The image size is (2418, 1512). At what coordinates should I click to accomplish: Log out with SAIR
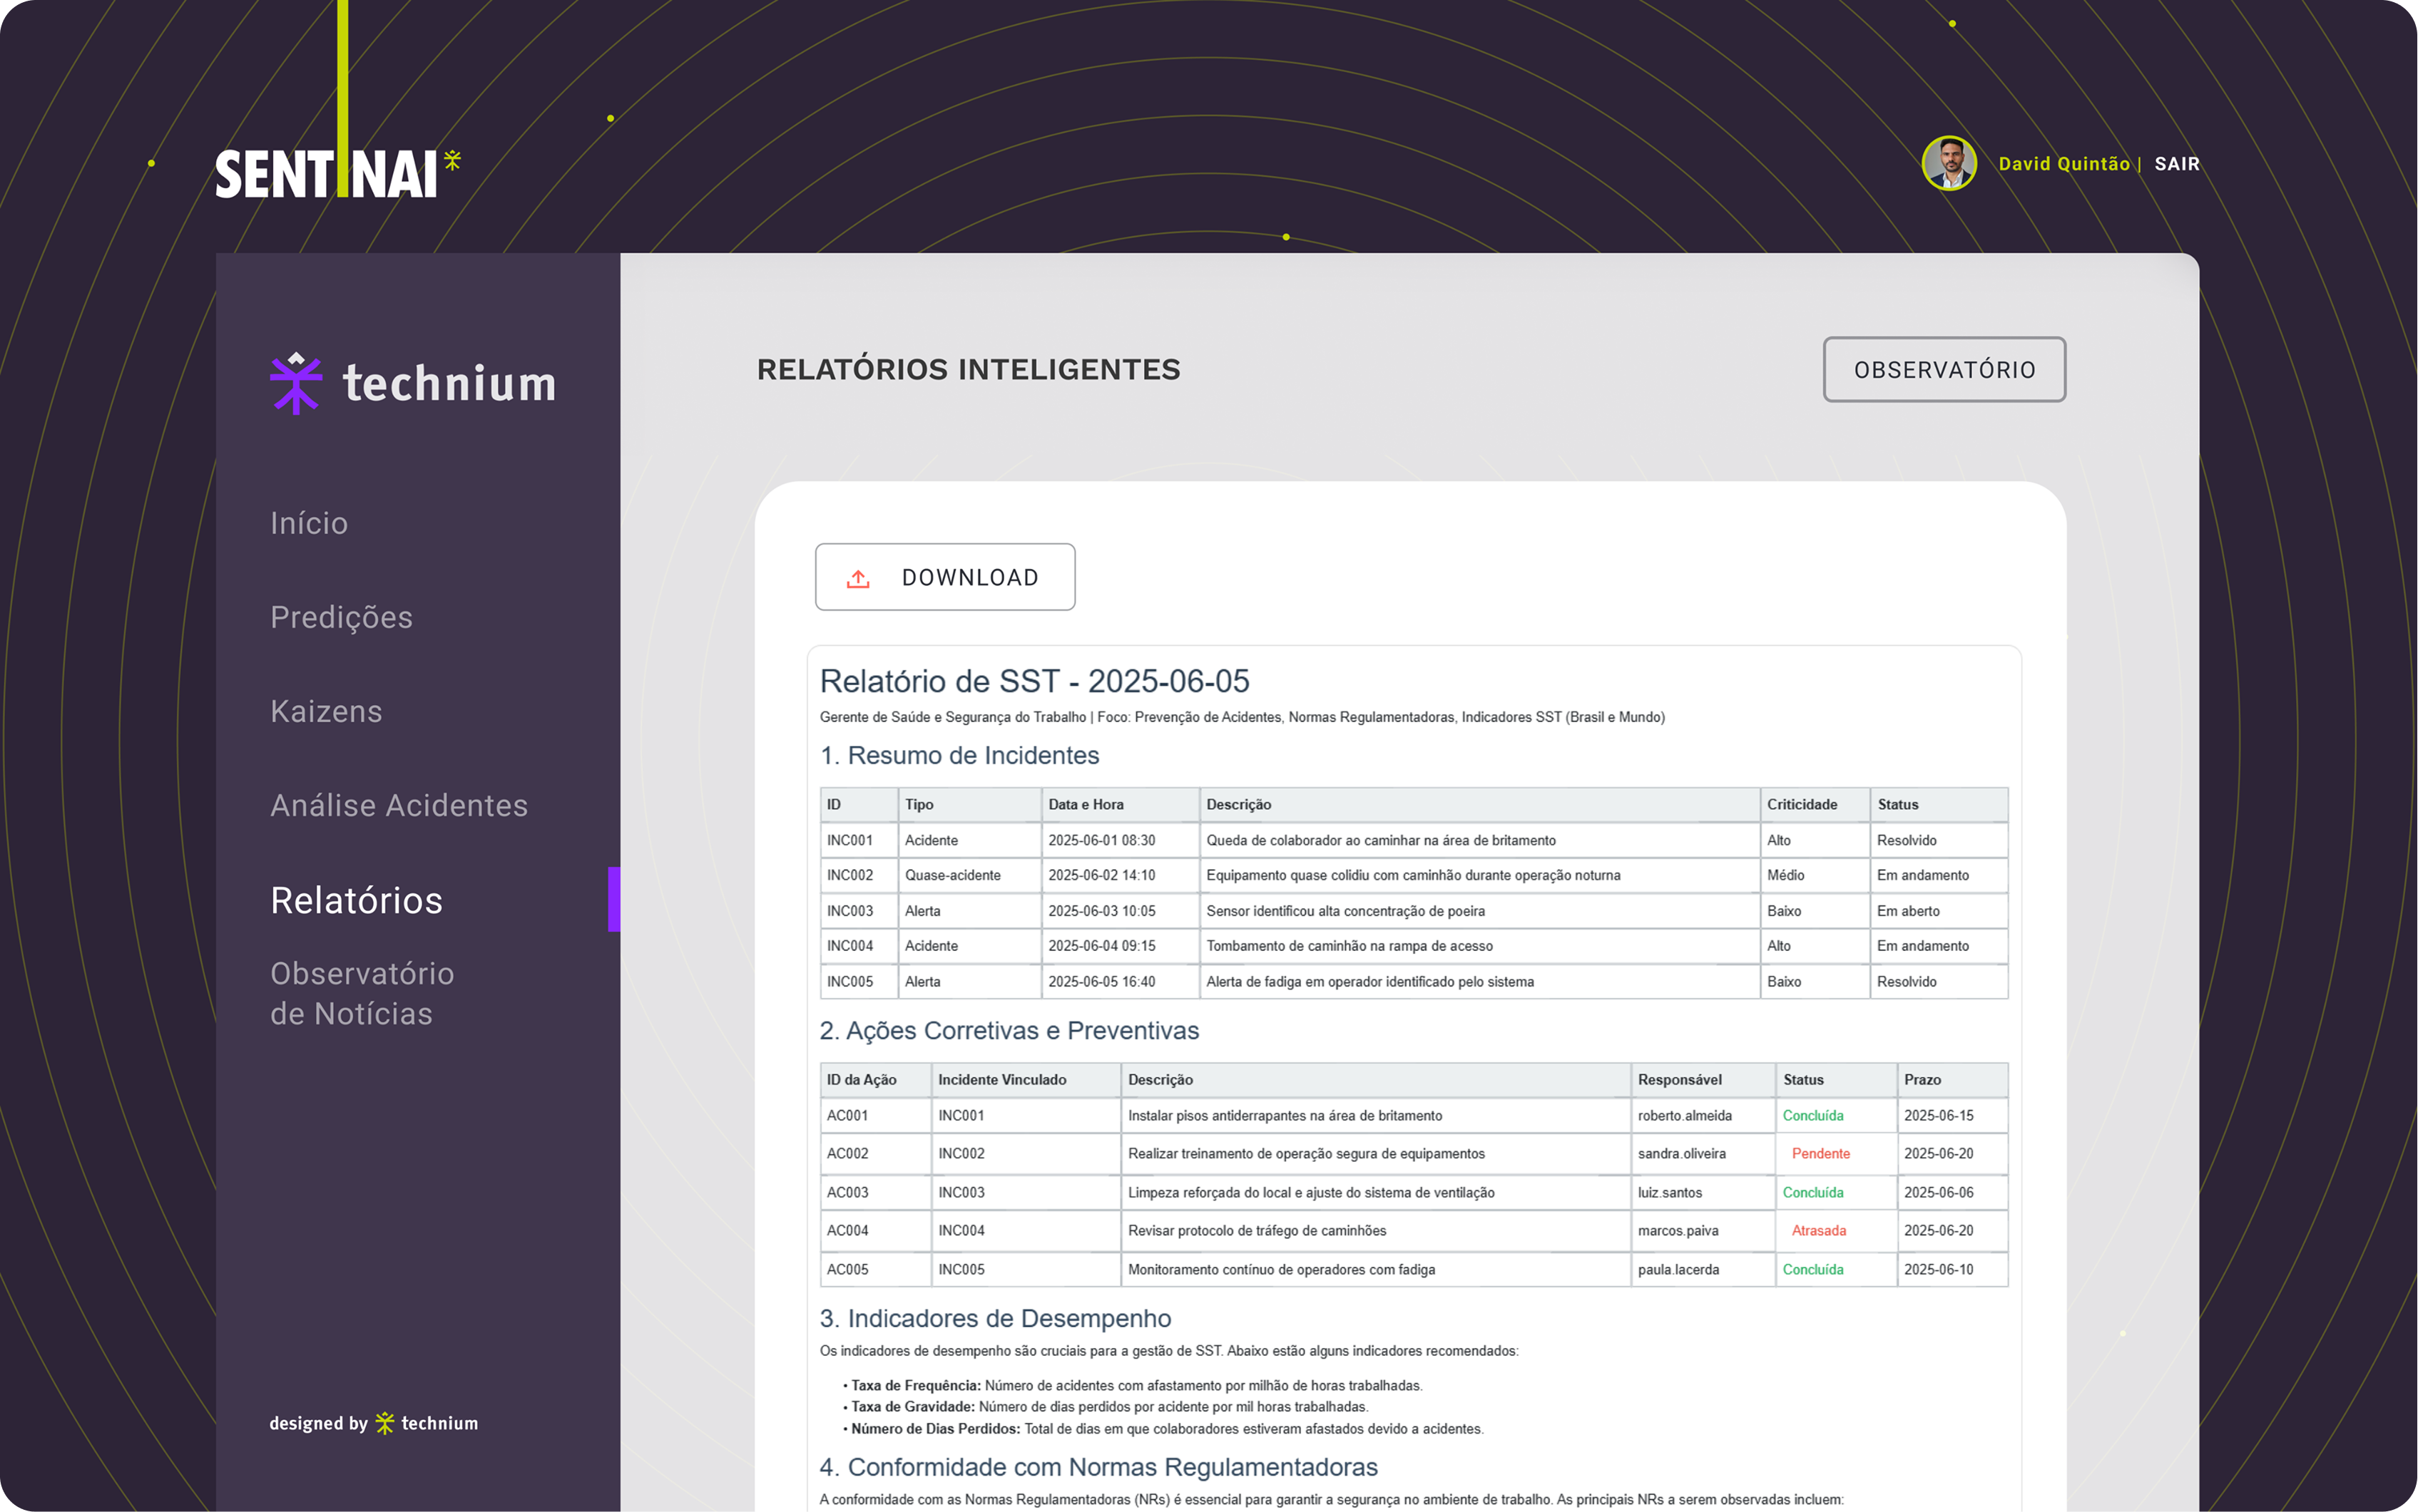tap(2177, 164)
